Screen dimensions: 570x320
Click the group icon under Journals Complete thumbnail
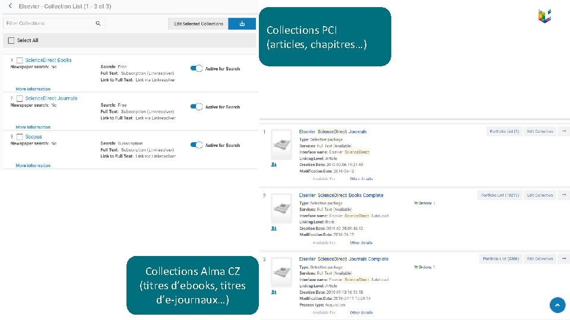point(274,292)
